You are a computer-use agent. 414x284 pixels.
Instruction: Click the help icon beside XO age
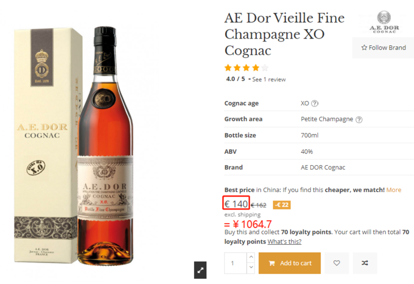point(315,103)
